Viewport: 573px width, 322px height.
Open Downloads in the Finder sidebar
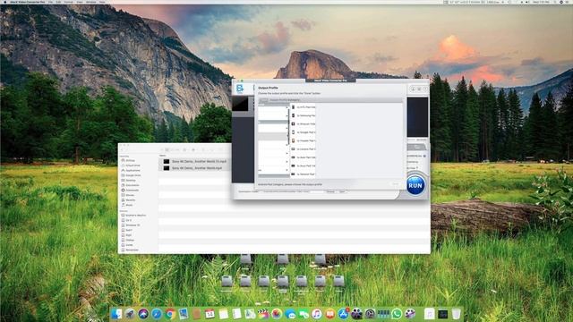click(x=130, y=190)
